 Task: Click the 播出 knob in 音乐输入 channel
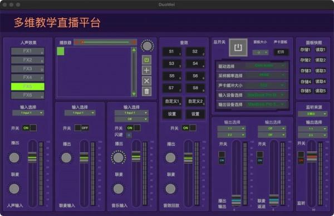(119, 157)
